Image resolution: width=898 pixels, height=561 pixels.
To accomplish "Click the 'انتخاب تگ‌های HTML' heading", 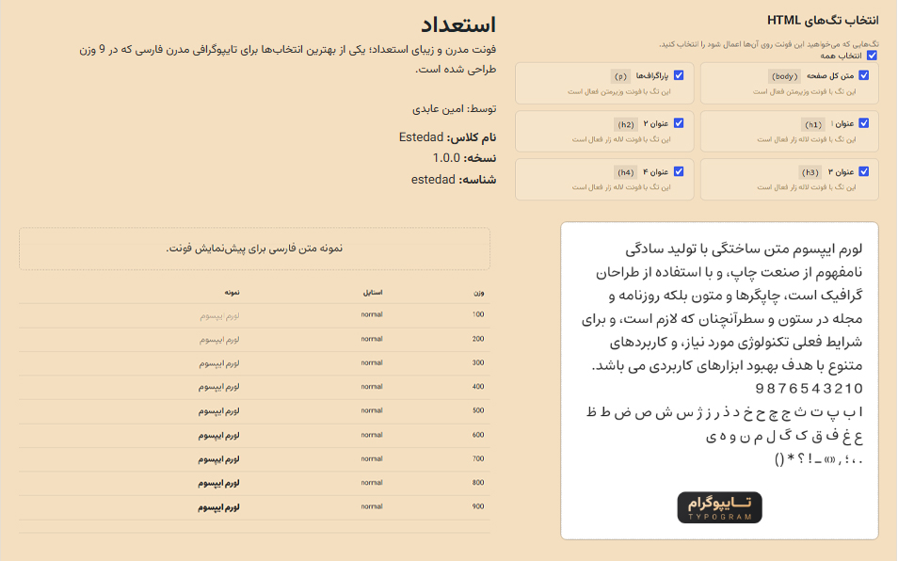I will tap(823, 20).
